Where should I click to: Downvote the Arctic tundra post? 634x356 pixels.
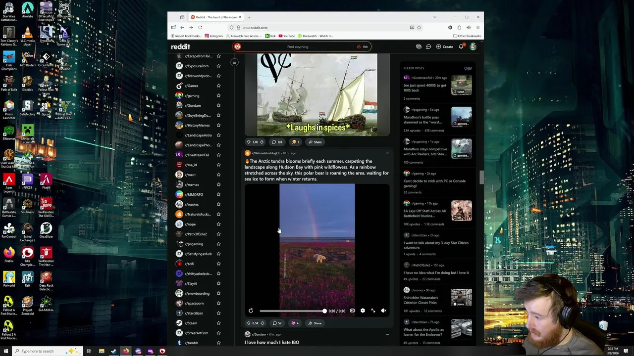coord(262,323)
